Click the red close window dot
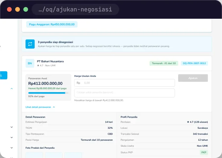Image resolution: width=222 pixels, height=158 pixels. pos(9,9)
